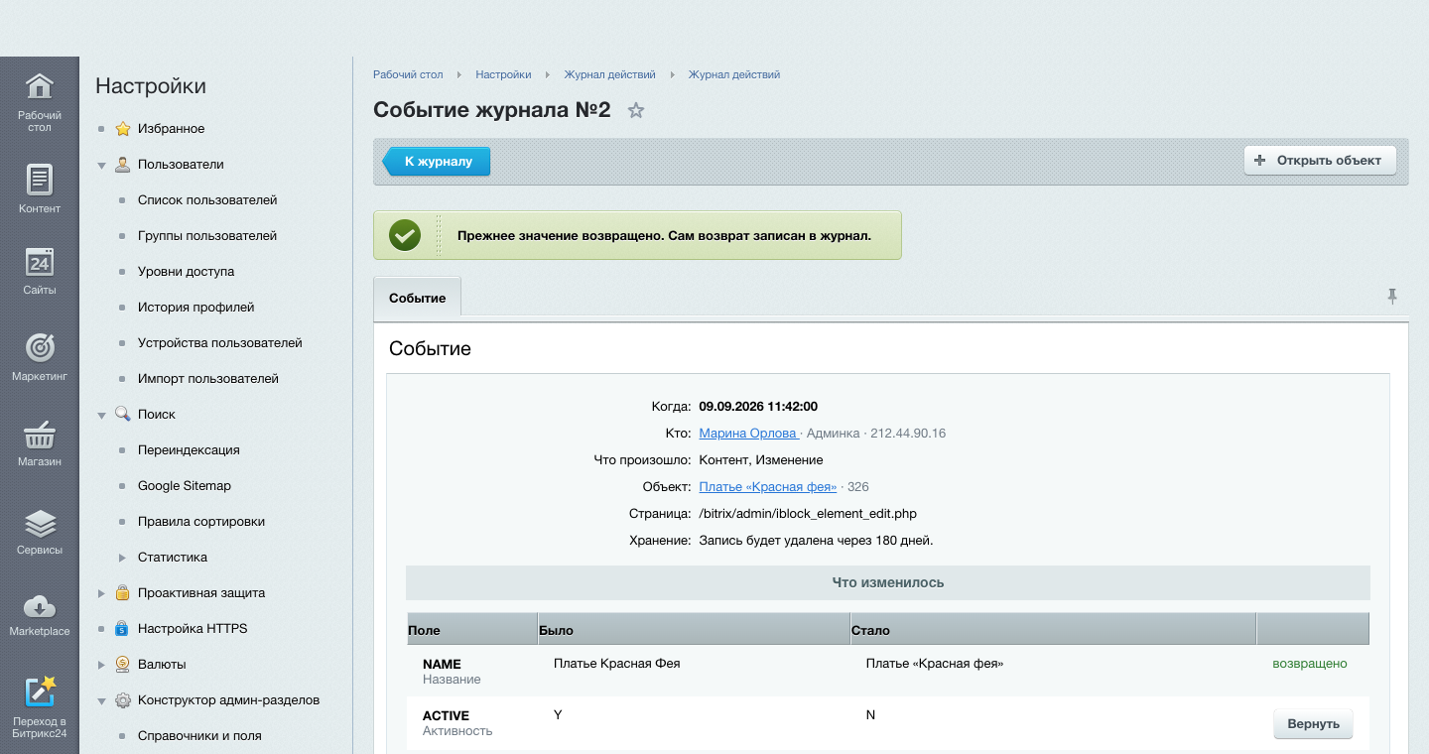1429x754 pixels.
Task: Collapse the Пользователи tree section
Action: click(x=101, y=166)
